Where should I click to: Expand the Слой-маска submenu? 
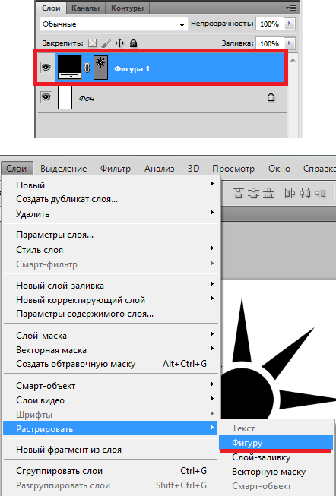point(212,333)
